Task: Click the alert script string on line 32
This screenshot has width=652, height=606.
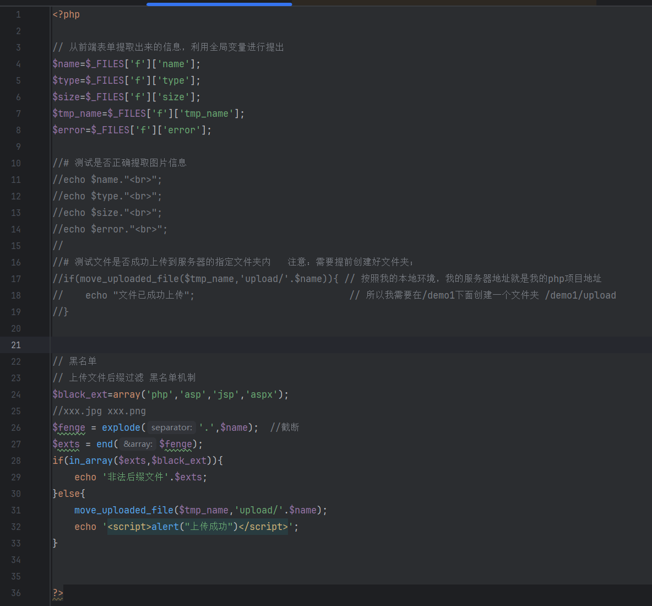Action: click(x=197, y=527)
